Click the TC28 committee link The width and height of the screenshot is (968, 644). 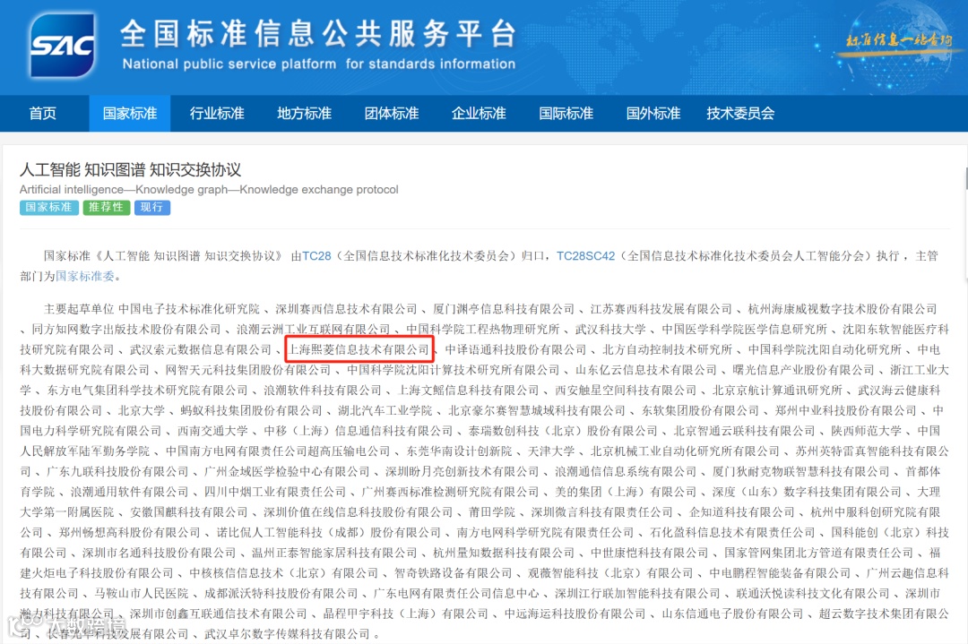tap(316, 256)
